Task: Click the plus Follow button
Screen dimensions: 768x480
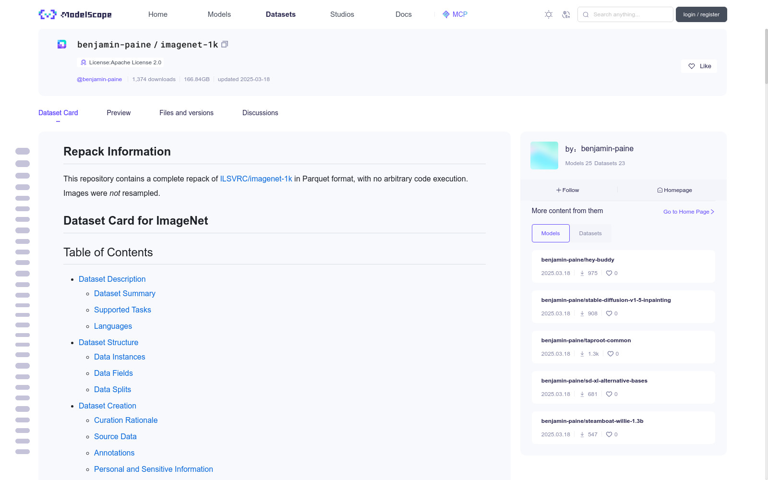Action: click(x=567, y=190)
